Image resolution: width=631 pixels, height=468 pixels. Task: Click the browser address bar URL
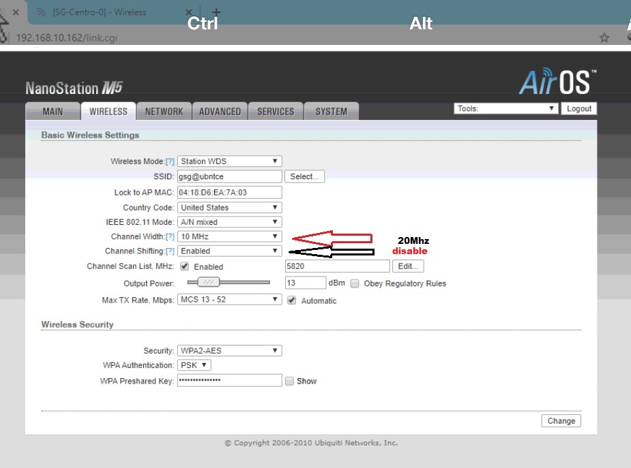(x=67, y=37)
